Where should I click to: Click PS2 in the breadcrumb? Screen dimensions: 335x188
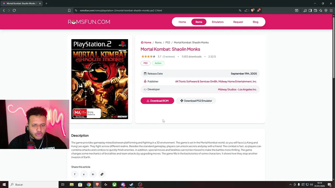[168, 42]
